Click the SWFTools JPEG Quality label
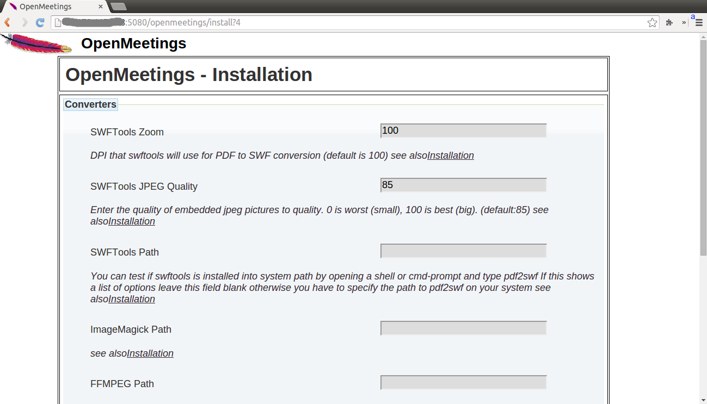This screenshot has height=404, width=707. click(x=144, y=187)
